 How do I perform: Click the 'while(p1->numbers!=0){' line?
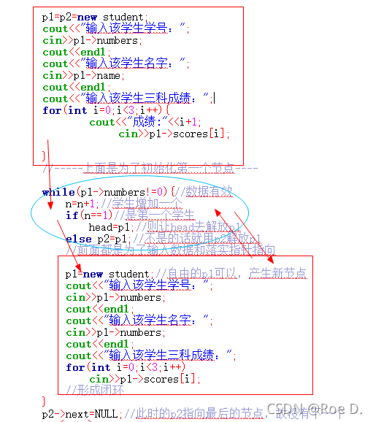point(109,192)
